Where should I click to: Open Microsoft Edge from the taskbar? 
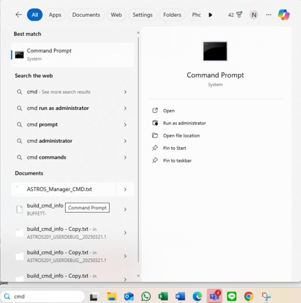coord(197,297)
